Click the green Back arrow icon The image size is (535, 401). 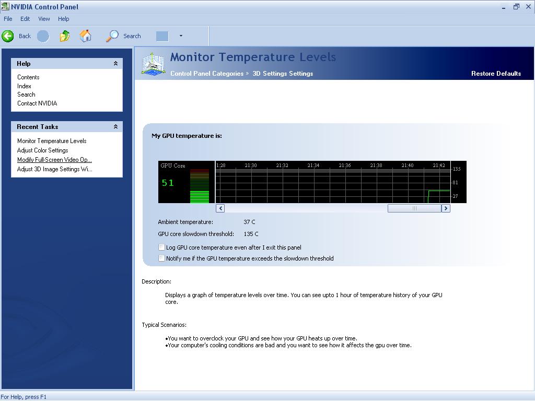click(x=8, y=36)
